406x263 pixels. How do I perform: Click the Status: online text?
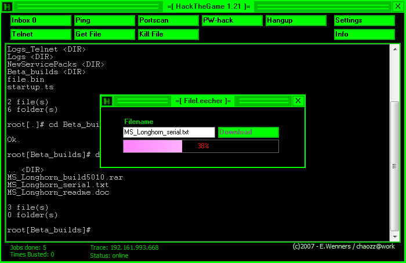coord(109,255)
